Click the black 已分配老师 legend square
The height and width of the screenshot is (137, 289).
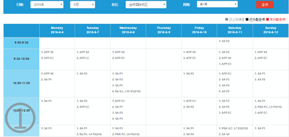coord(247,19)
